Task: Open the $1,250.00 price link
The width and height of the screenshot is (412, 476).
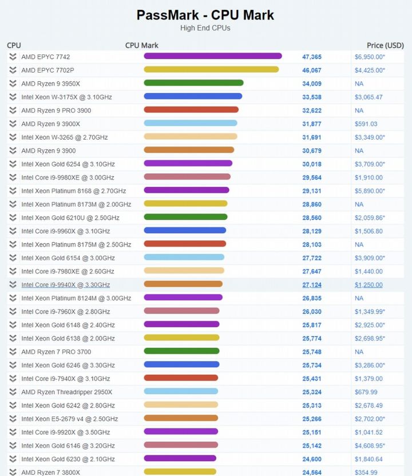Action: click(369, 285)
